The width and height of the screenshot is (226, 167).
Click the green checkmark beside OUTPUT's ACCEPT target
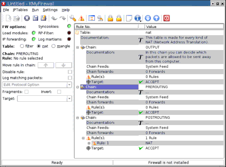pos(141,82)
